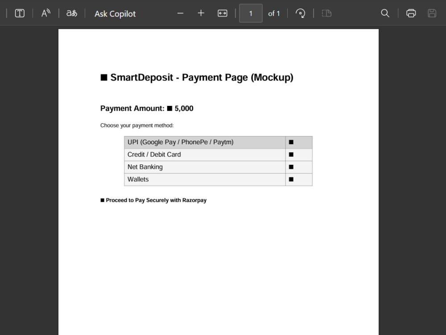Screen dimensions: 446x335
Task: Open the Find search icon
Action: [x=385, y=13]
